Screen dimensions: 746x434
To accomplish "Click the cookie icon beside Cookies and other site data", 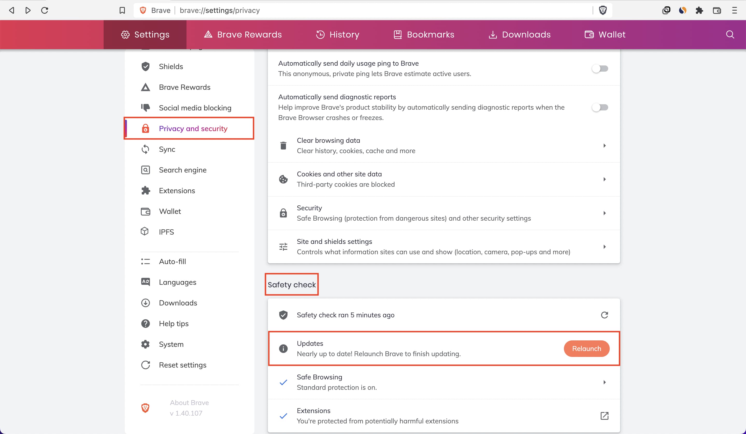I will 283,179.
